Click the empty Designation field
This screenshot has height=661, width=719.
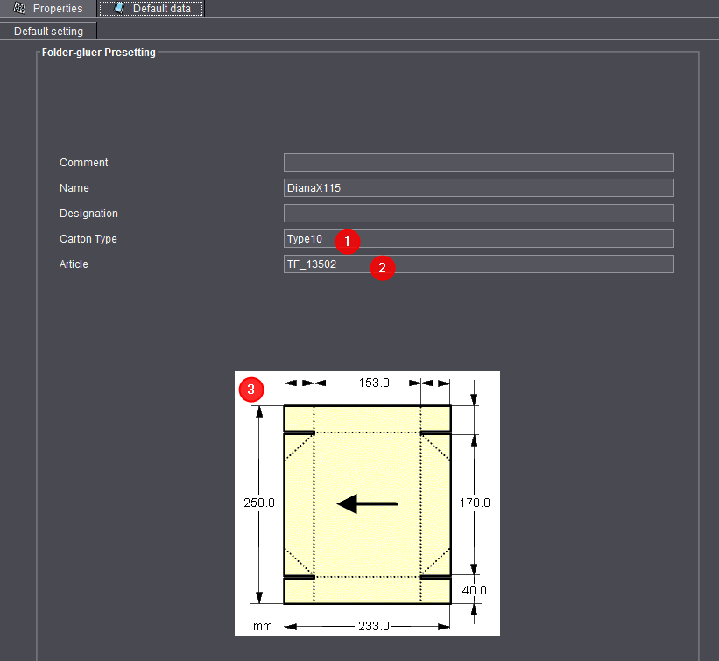pos(478,214)
